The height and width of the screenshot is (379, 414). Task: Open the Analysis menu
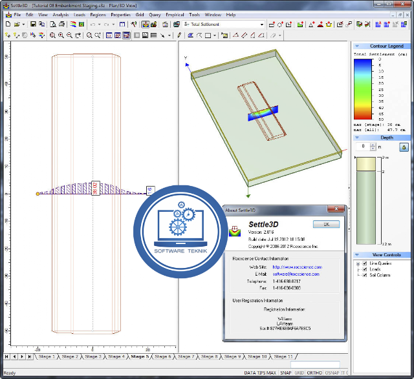click(60, 15)
